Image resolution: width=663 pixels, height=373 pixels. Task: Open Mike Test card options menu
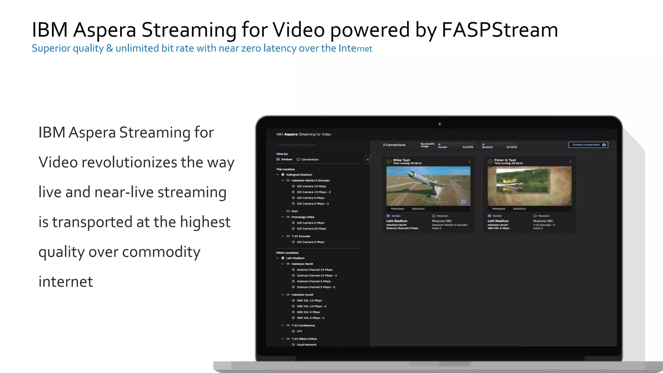[x=469, y=161]
